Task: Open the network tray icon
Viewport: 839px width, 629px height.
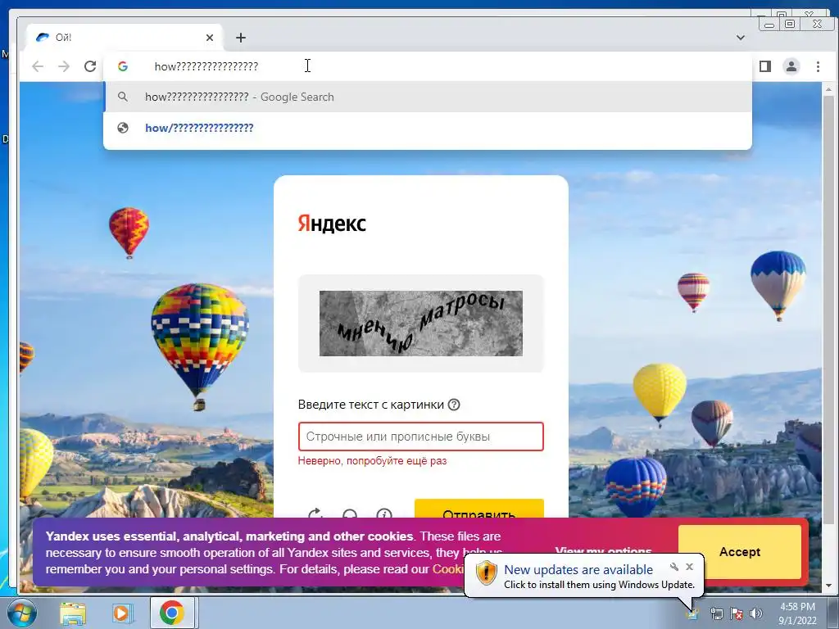Action: coord(716,613)
